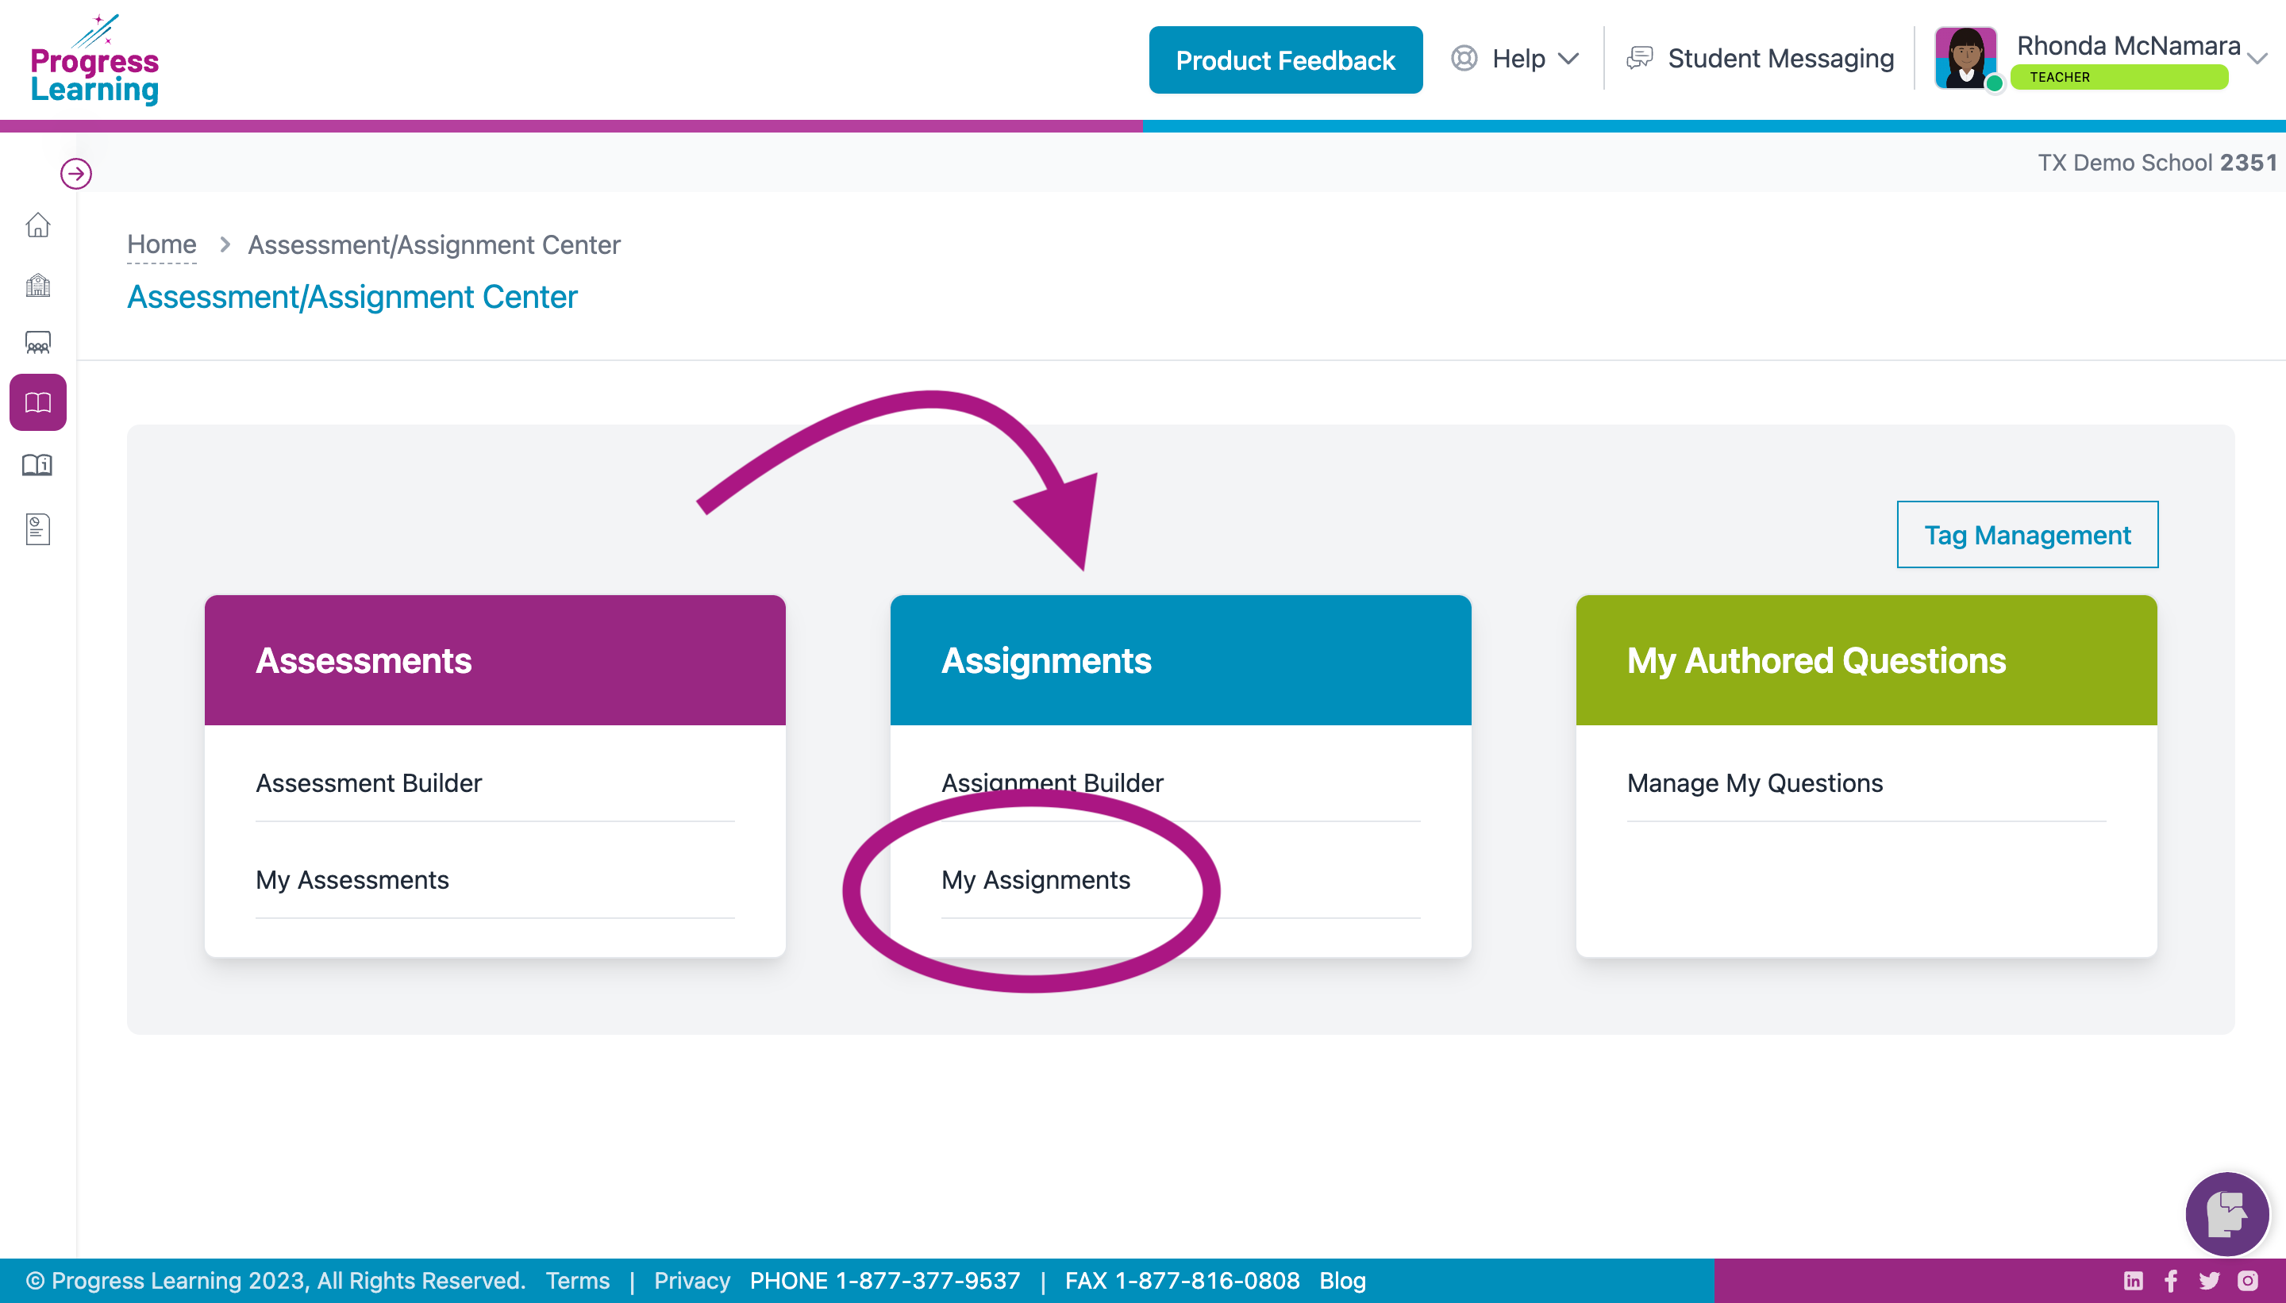This screenshot has height=1303, width=2286.
Task: Click the Assignments card header
Action: point(1180,660)
